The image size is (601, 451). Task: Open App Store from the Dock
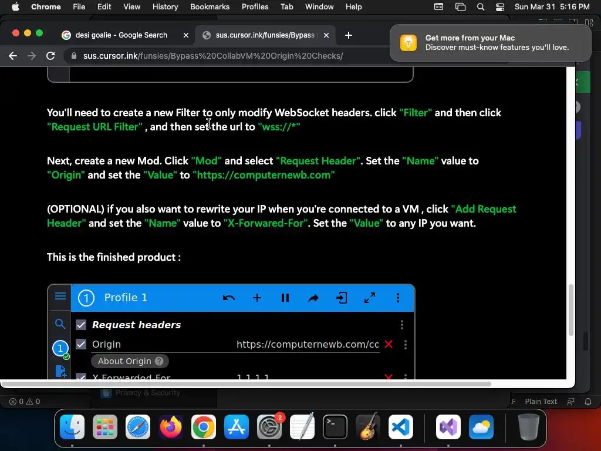237,427
